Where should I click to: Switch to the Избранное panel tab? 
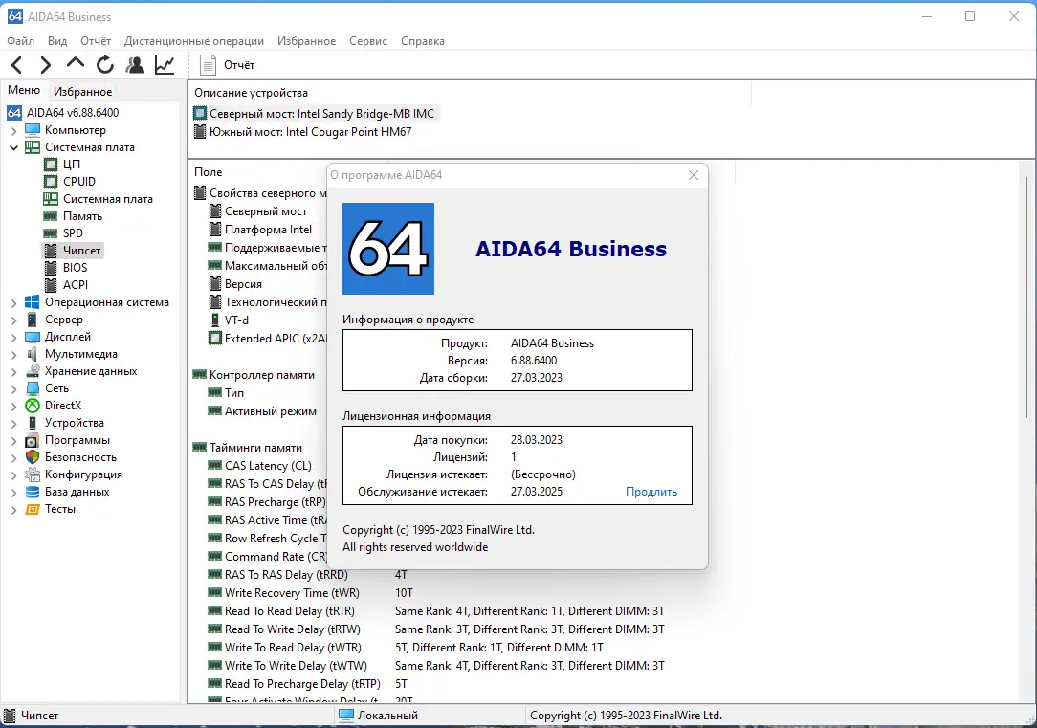point(82,91)
